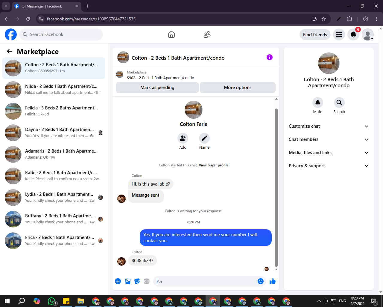Open Notifications bell with 5 badge

pyautogui.click(x=353, y=34)
